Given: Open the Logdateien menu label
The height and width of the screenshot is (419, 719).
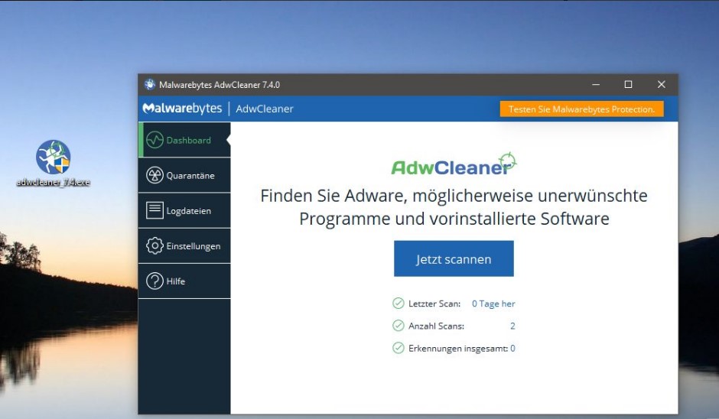Looking at the screenshot, I should 188,211.
